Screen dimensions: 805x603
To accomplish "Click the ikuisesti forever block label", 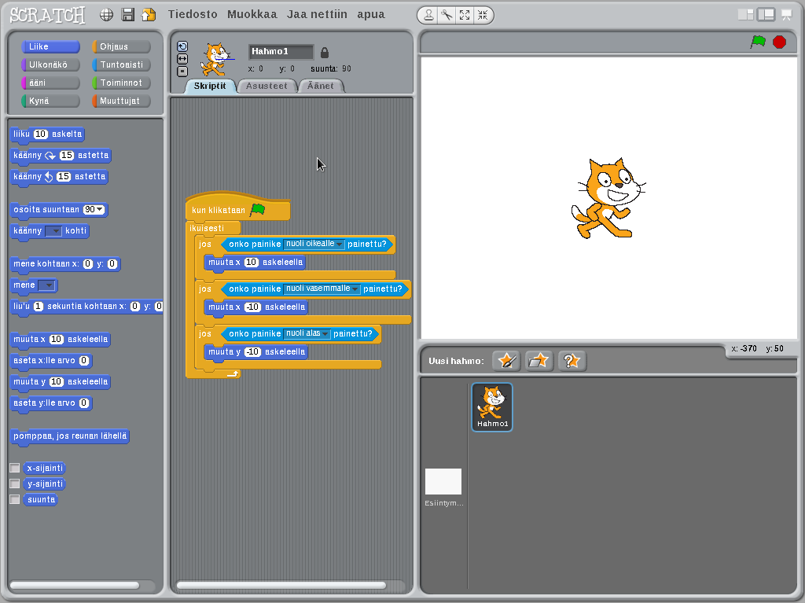I will 207,228.
